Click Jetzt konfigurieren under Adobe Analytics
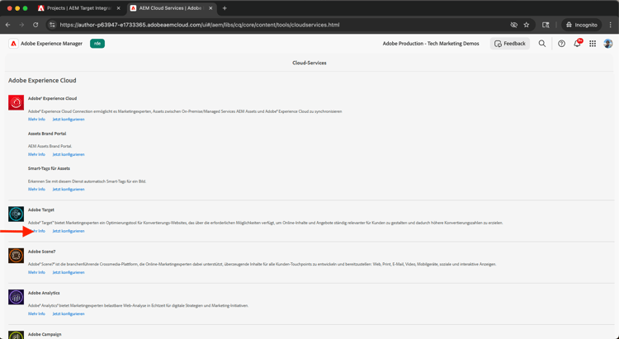This screenshot has width=619, height=339. [69, 313]
